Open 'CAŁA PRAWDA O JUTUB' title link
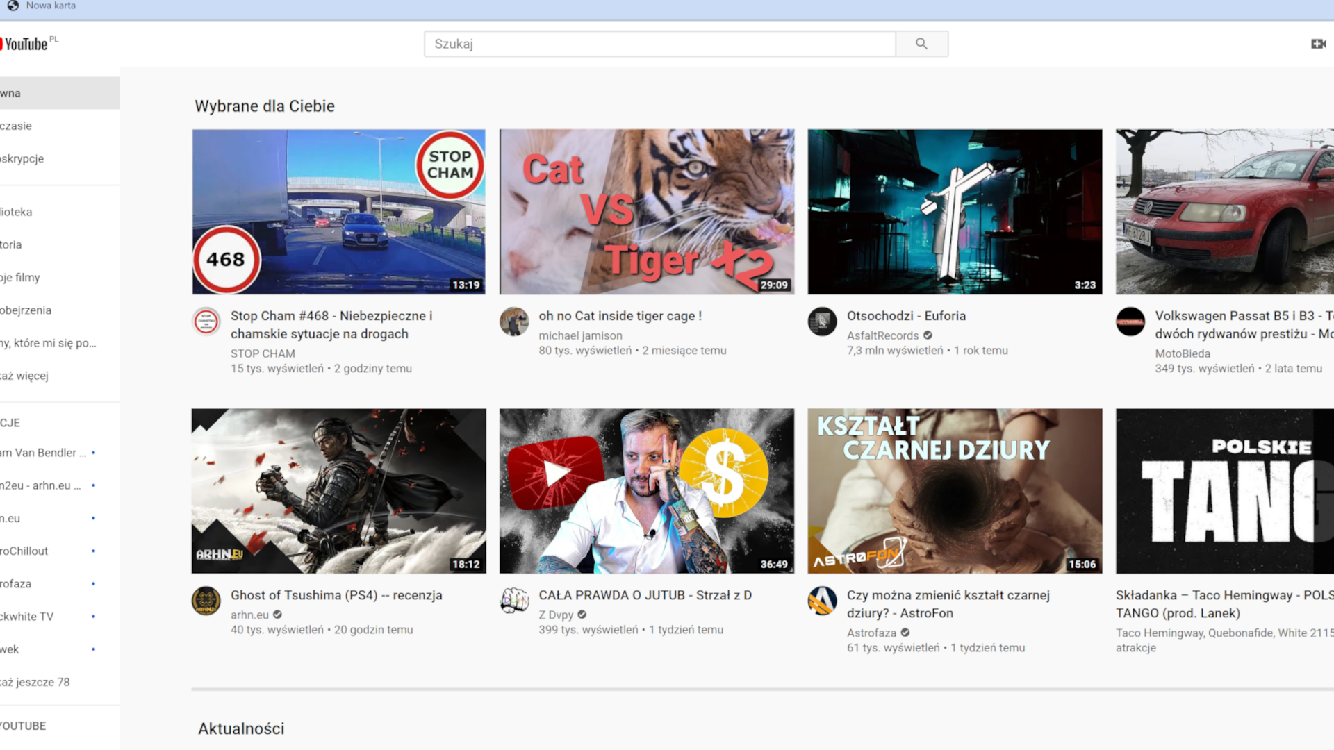 [x=645, y=595]
